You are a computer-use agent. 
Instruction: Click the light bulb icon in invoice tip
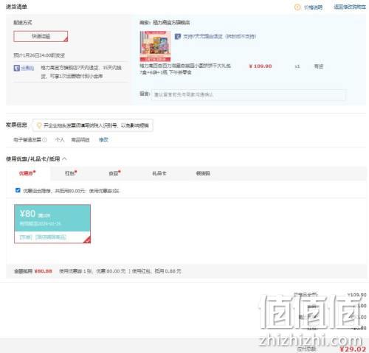coord(39,125)
